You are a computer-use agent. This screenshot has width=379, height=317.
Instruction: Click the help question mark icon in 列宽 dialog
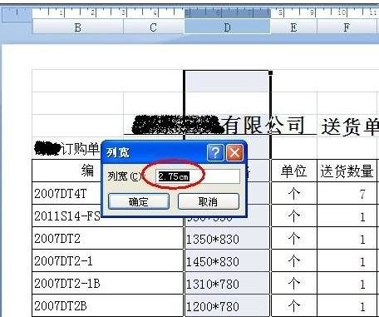[215, 152]
